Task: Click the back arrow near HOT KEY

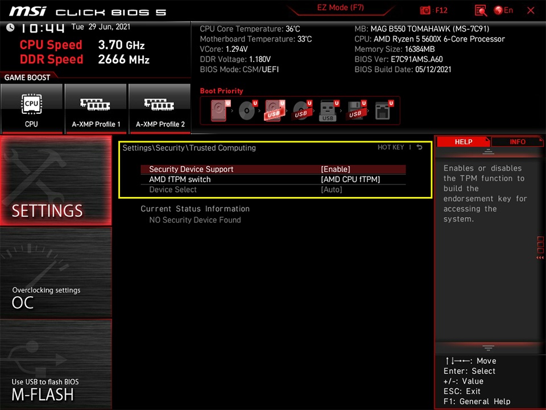Action: [419, 147]
